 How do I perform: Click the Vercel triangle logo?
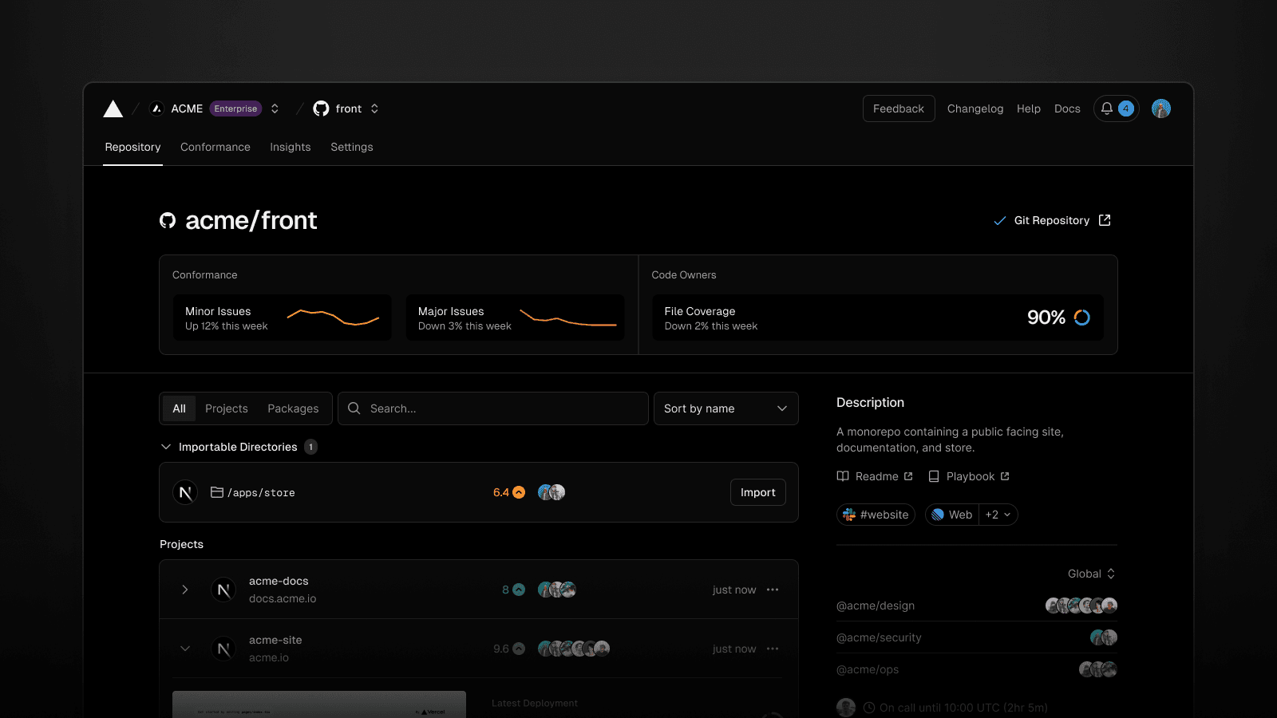pos(113,108)
